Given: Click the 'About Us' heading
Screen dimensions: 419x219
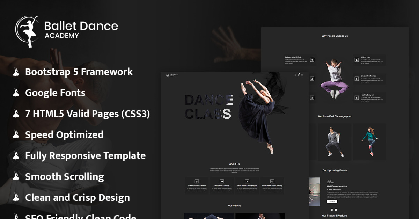Looking at the screenshot, I should [x=235, y=164].
